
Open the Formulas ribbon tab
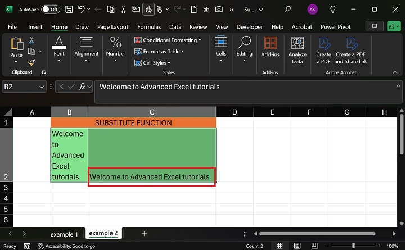pyautogui.click(x=148, y=26)
